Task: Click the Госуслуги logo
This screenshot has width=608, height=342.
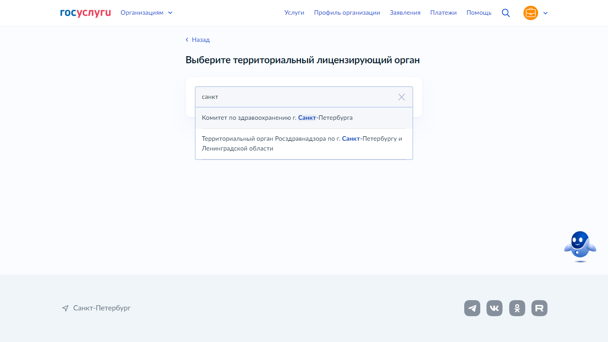Action: coord(85,12)
